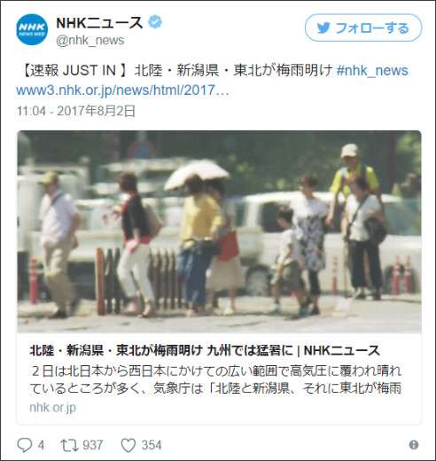436x461 pixels.
Task: Click the 11:04 - 2017年8月2日 timestamp
Action: 76,111
